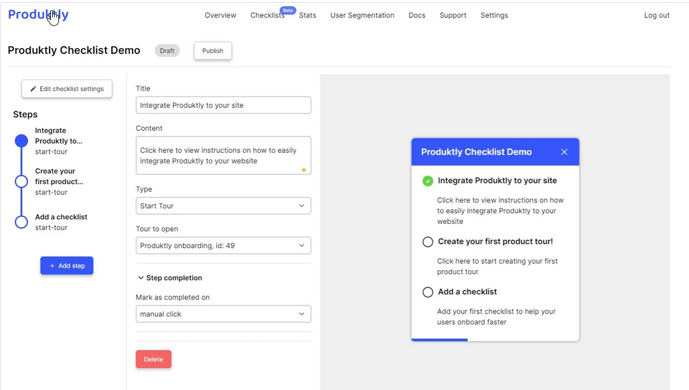Delete the current step
This screenshot has width=689, height=390.
(x=153, y=359)
